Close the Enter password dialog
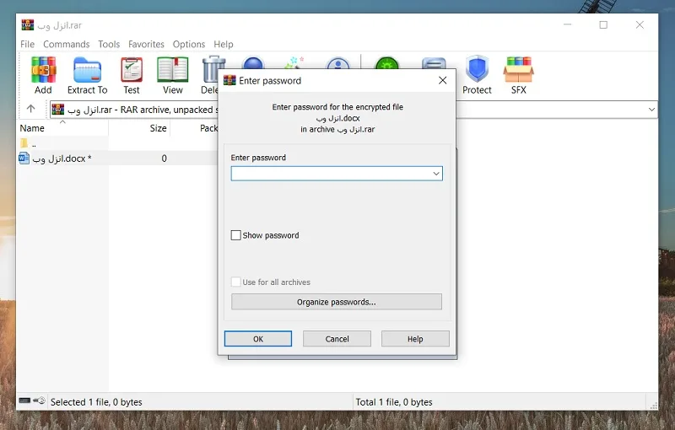675x430 pixels. coord(442,80)
